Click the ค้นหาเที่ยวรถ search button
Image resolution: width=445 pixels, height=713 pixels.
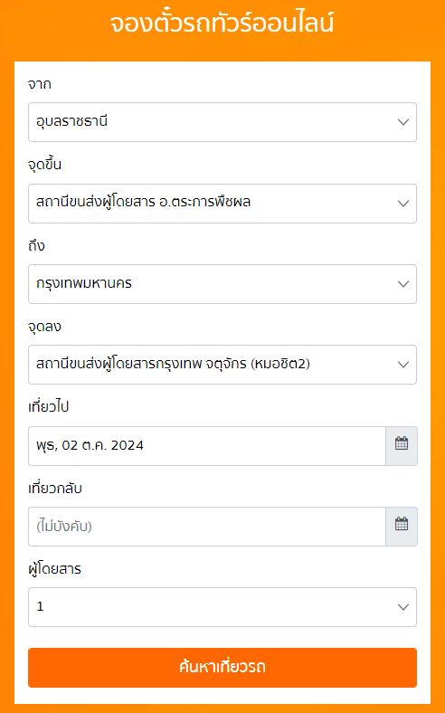point(222,668)
